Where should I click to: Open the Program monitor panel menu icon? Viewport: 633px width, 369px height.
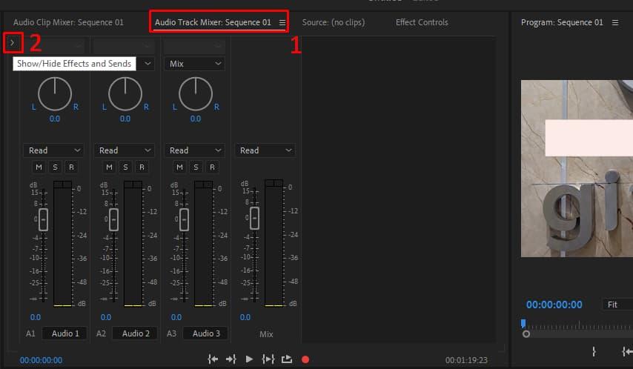tap(615, 23)
